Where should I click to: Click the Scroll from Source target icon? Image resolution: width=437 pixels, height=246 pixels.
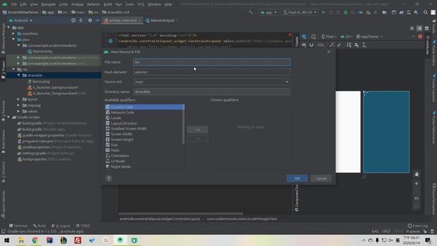tap(73, 20)
